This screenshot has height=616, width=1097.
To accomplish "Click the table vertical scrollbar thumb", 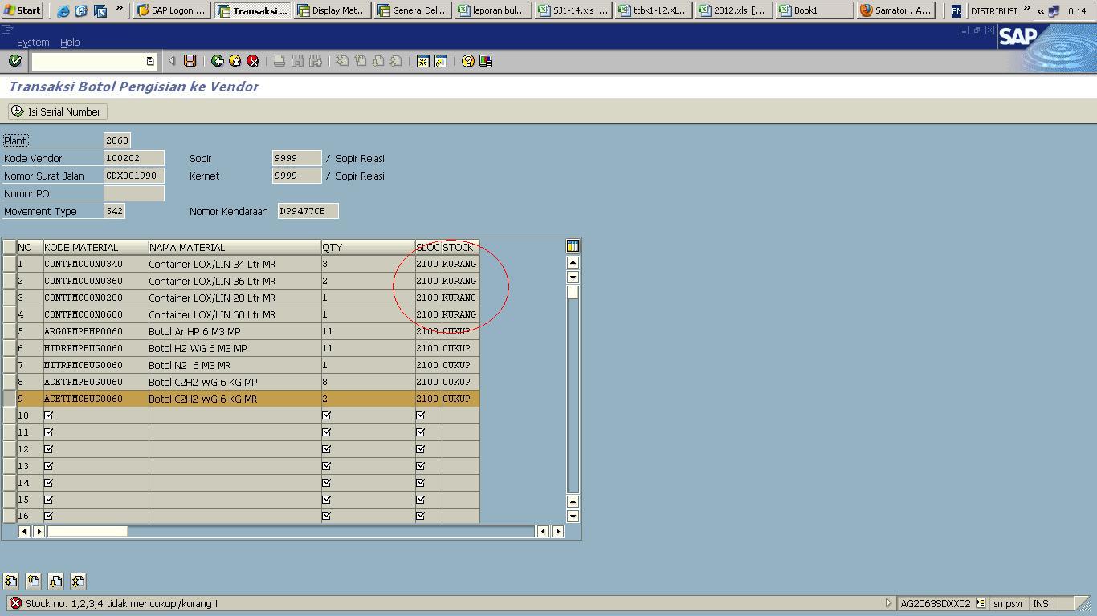I will click(x=573, y=292).
